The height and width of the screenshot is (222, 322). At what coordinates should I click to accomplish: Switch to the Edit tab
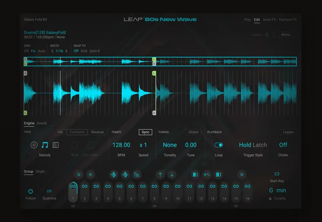(257, 20)
